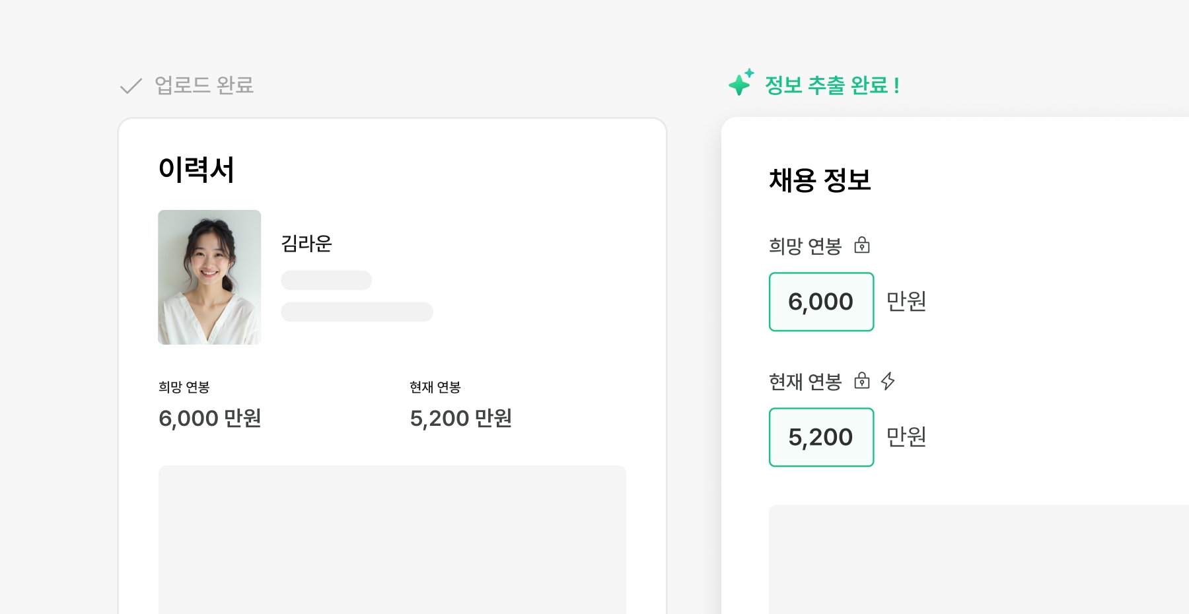Click the 6,000 만원 value in the resume

click(x=210, y=418)
